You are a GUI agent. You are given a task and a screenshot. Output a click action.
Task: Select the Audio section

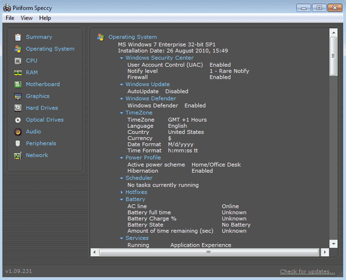33,132
